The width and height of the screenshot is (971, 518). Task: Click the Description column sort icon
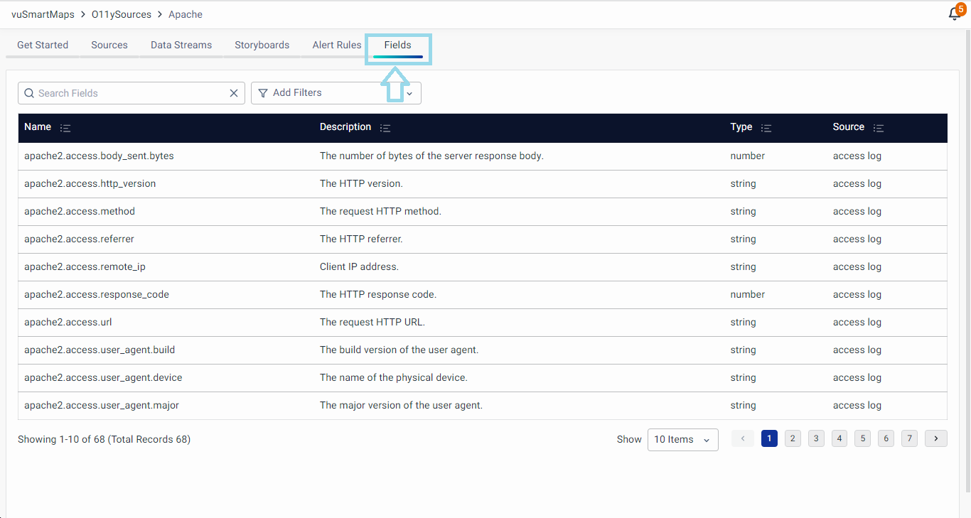(x=385, y=128)
